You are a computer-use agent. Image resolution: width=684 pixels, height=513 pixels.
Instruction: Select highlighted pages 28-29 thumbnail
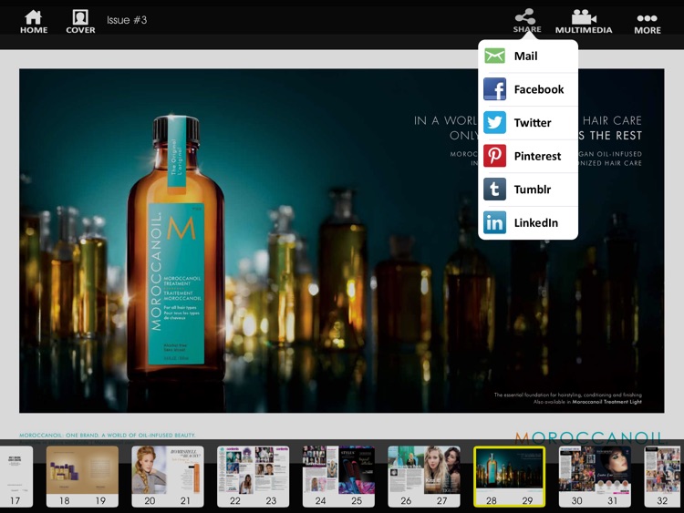pyautogui.click(x=509, y=477)
